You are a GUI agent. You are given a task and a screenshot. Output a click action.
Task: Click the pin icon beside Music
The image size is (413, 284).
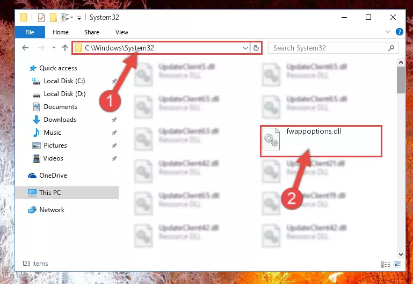point(114,133)
